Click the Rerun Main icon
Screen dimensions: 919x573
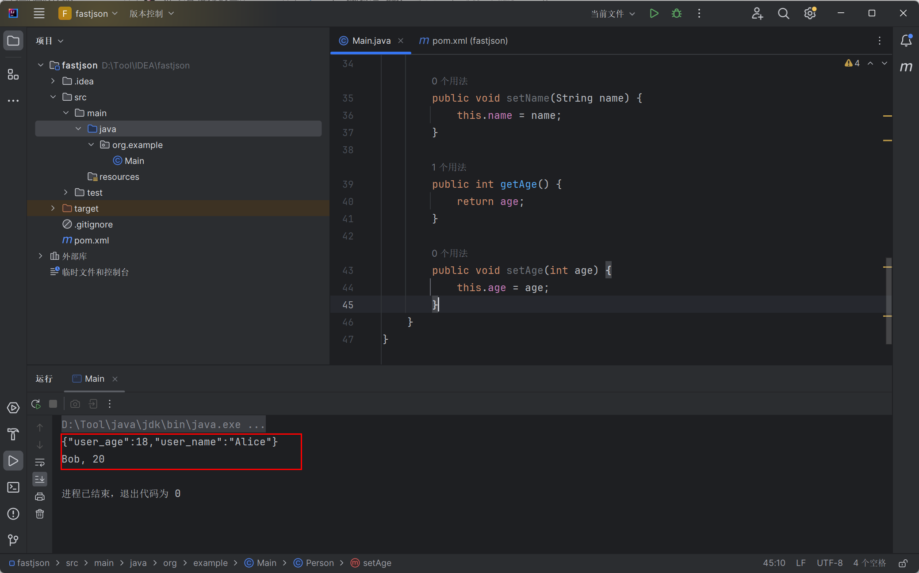pyautogui.click(x=36, y=403)
